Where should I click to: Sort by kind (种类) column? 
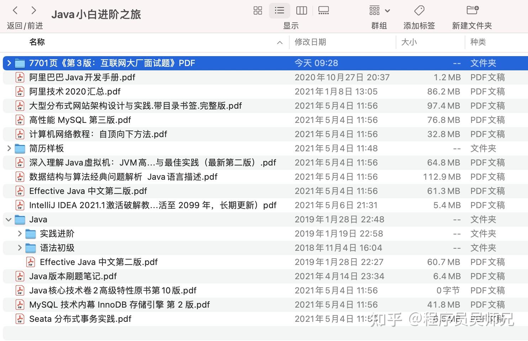point(478,42)
